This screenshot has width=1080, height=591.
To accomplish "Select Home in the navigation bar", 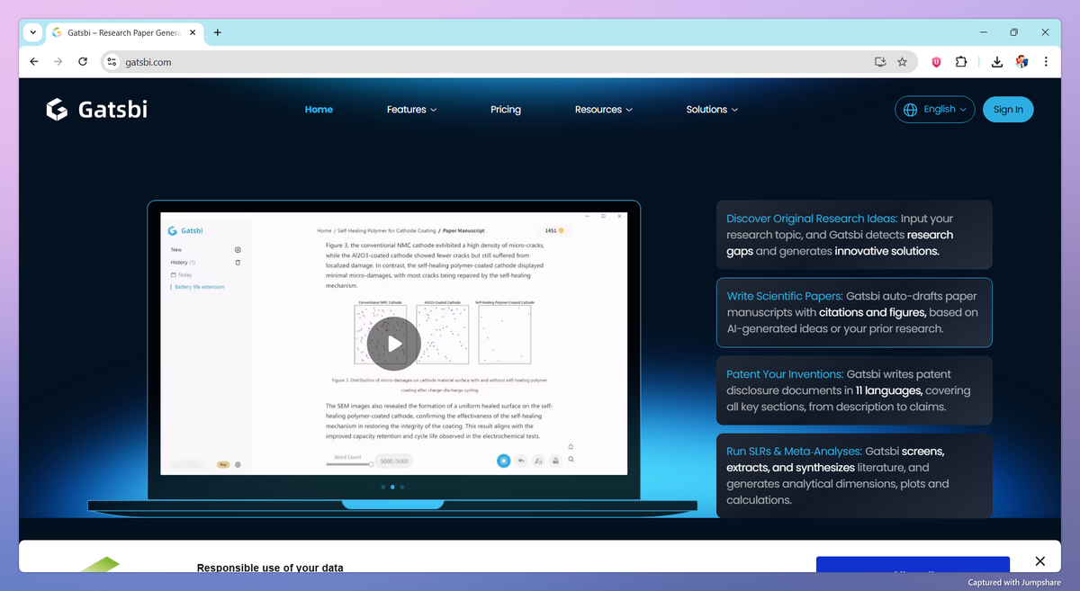I will [x=319, y=109].
